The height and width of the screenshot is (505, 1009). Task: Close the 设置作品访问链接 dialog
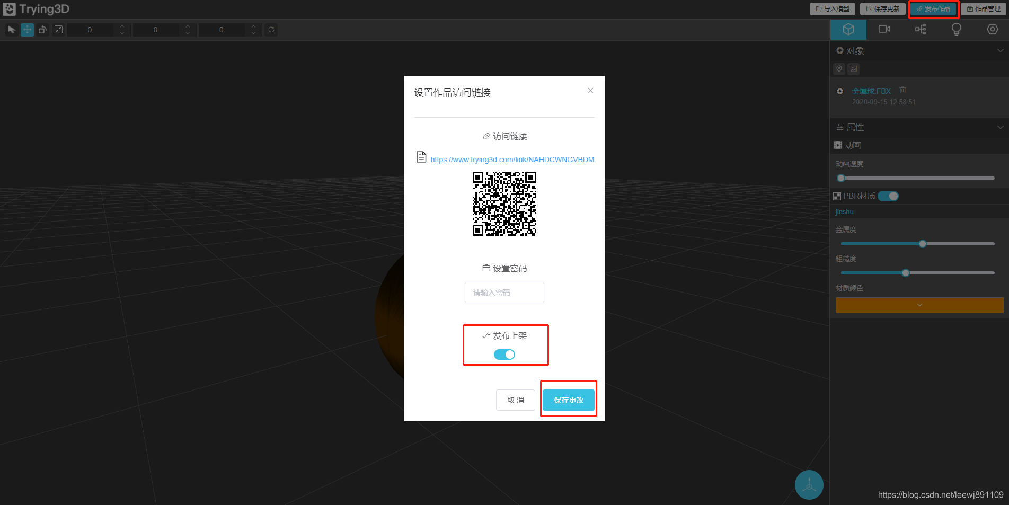pos(590,91)
